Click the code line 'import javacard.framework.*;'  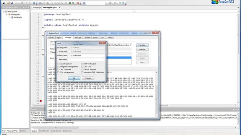coord(64,20)
